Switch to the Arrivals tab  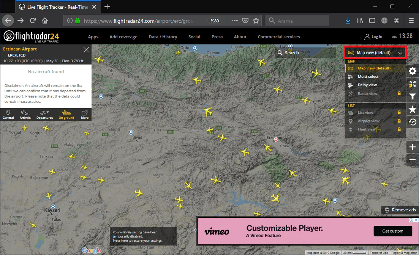click(x=25, y=115)
